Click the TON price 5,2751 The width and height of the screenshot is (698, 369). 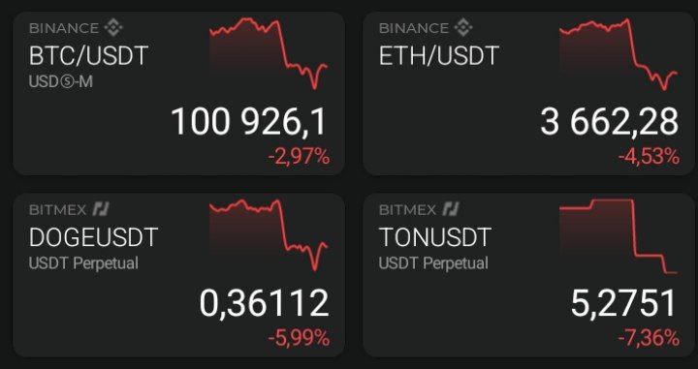(624, 303)
